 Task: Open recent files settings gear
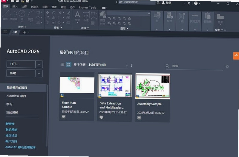coord(227,66)
